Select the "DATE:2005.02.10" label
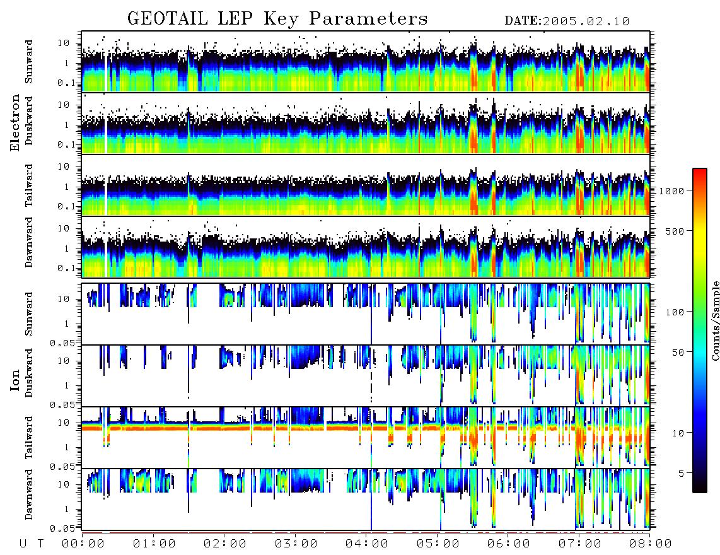The width and height of the screenshot is (720, 555). (567, 21)
